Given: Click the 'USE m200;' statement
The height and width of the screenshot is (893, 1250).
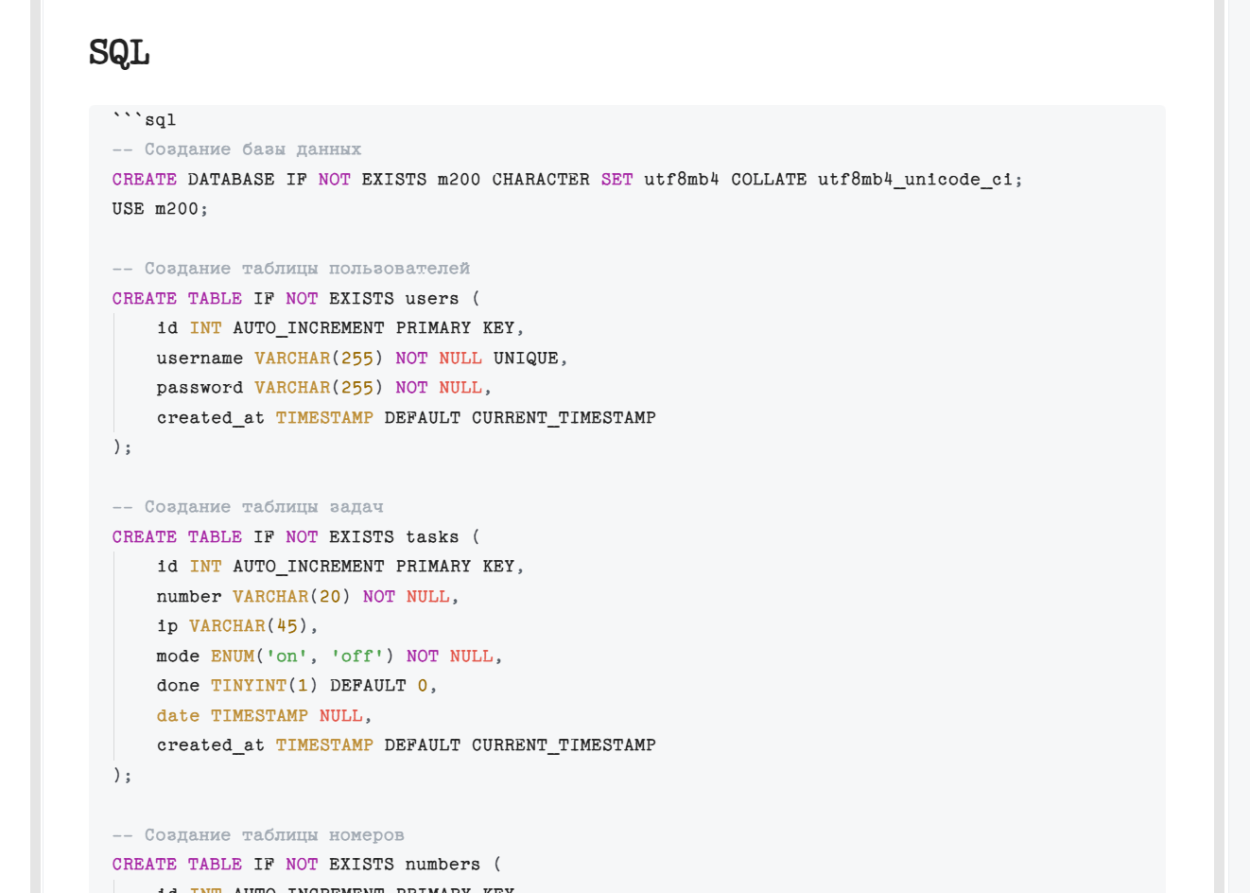Looking at the screenshot, I should click(x=160, y=209).
